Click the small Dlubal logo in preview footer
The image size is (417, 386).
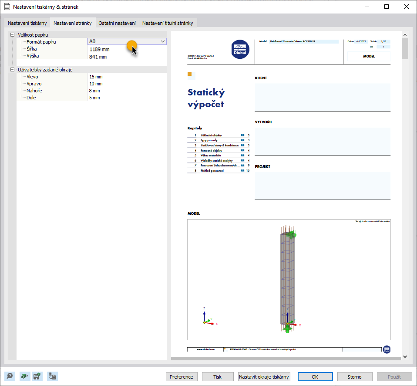pyautogui.click(x=387, y=349)
